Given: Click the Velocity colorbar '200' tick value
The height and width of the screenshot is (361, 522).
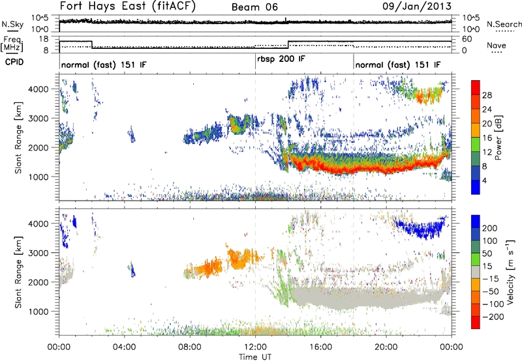Looking at the screenshot, I should [x=490, y=228].
